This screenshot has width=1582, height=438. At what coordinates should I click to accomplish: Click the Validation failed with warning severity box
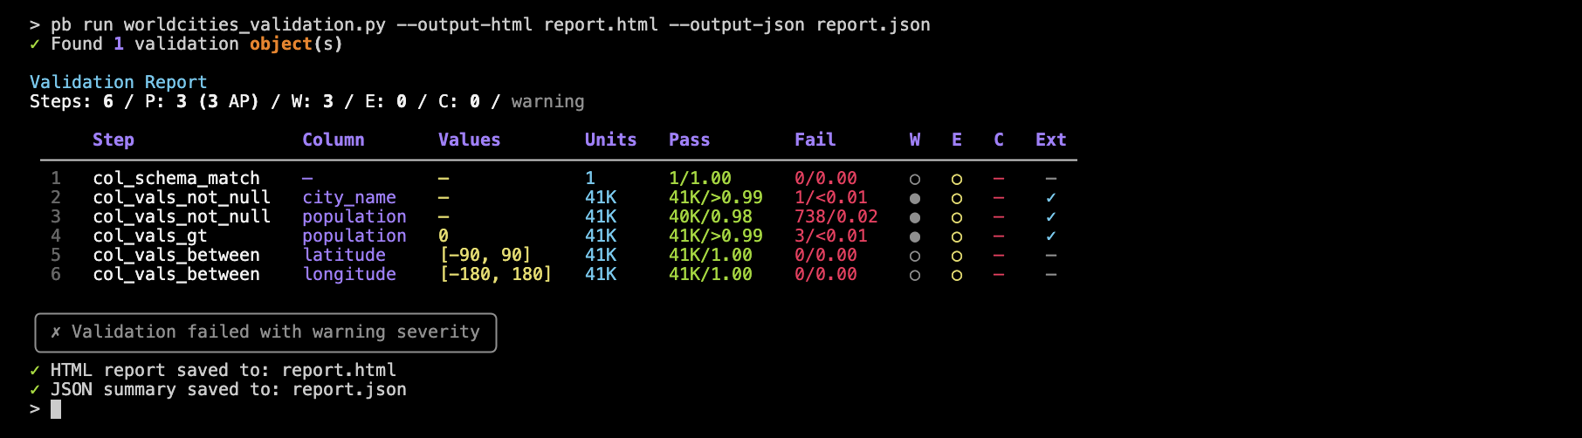265,332
